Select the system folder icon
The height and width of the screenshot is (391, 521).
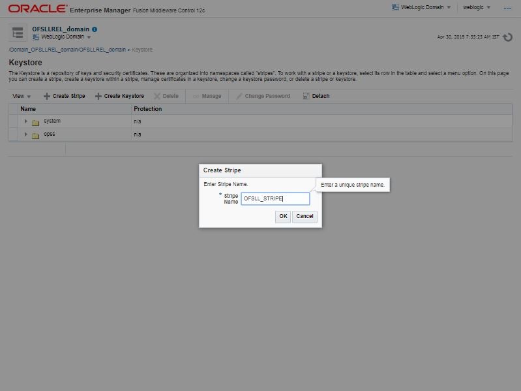coord(36,123)
